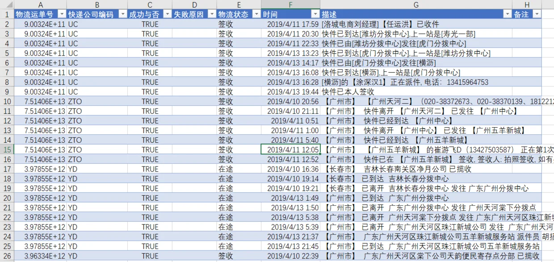Select column H header
This screenshot has height=262, width=554.
pyautogui.click(x=527, y=4)
